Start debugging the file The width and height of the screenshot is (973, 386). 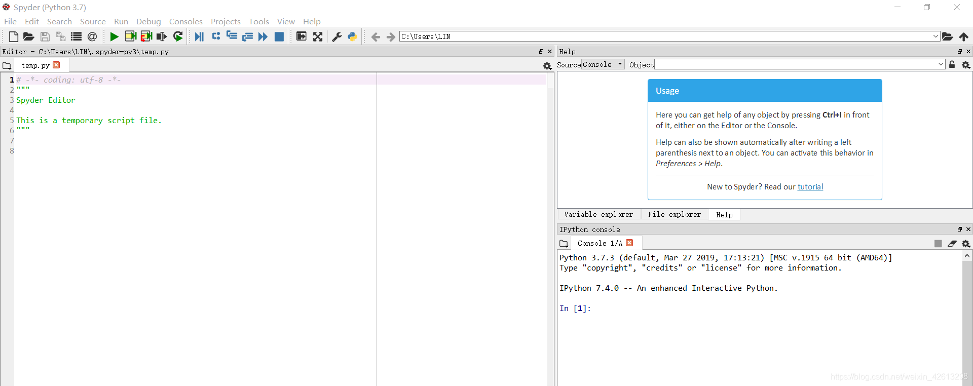click(199, 36)
